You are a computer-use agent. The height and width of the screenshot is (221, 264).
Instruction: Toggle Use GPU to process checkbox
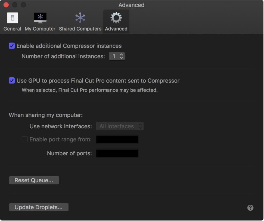tap(12, 81)
